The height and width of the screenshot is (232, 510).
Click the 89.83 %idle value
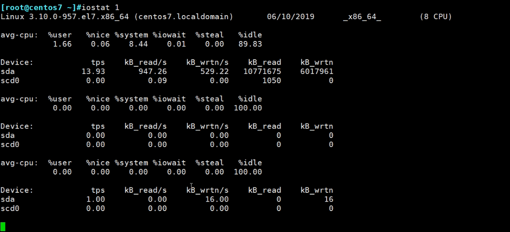(x=250, y=44)
